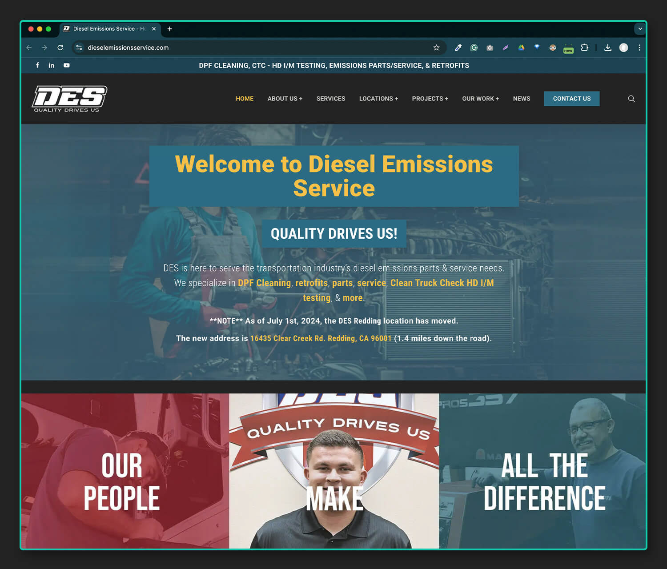Viewport: 667px width, 569px height.
Task: Follow the retrofits link
Action: coord(311,283)
